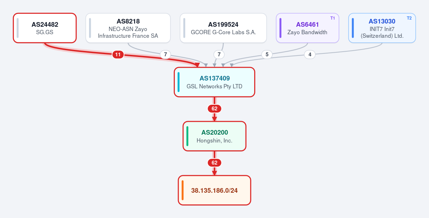Screen dimensions: 429x218
Task: Select the AS8218 NEO-ASN Zayo node
Action: [x=128, y=28]
